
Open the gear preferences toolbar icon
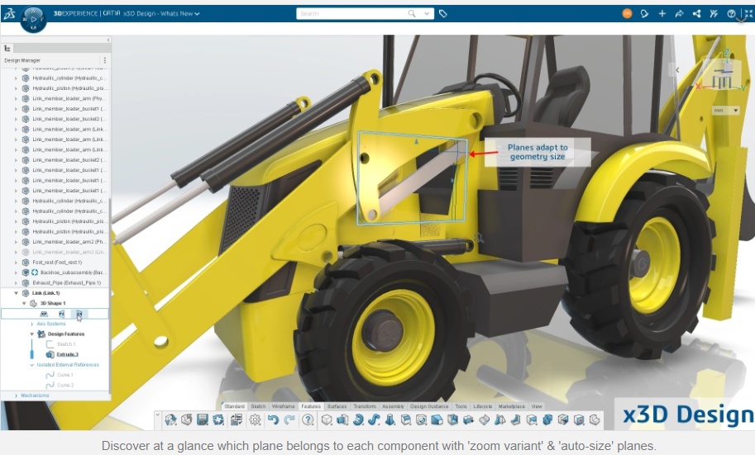[256, 419]
